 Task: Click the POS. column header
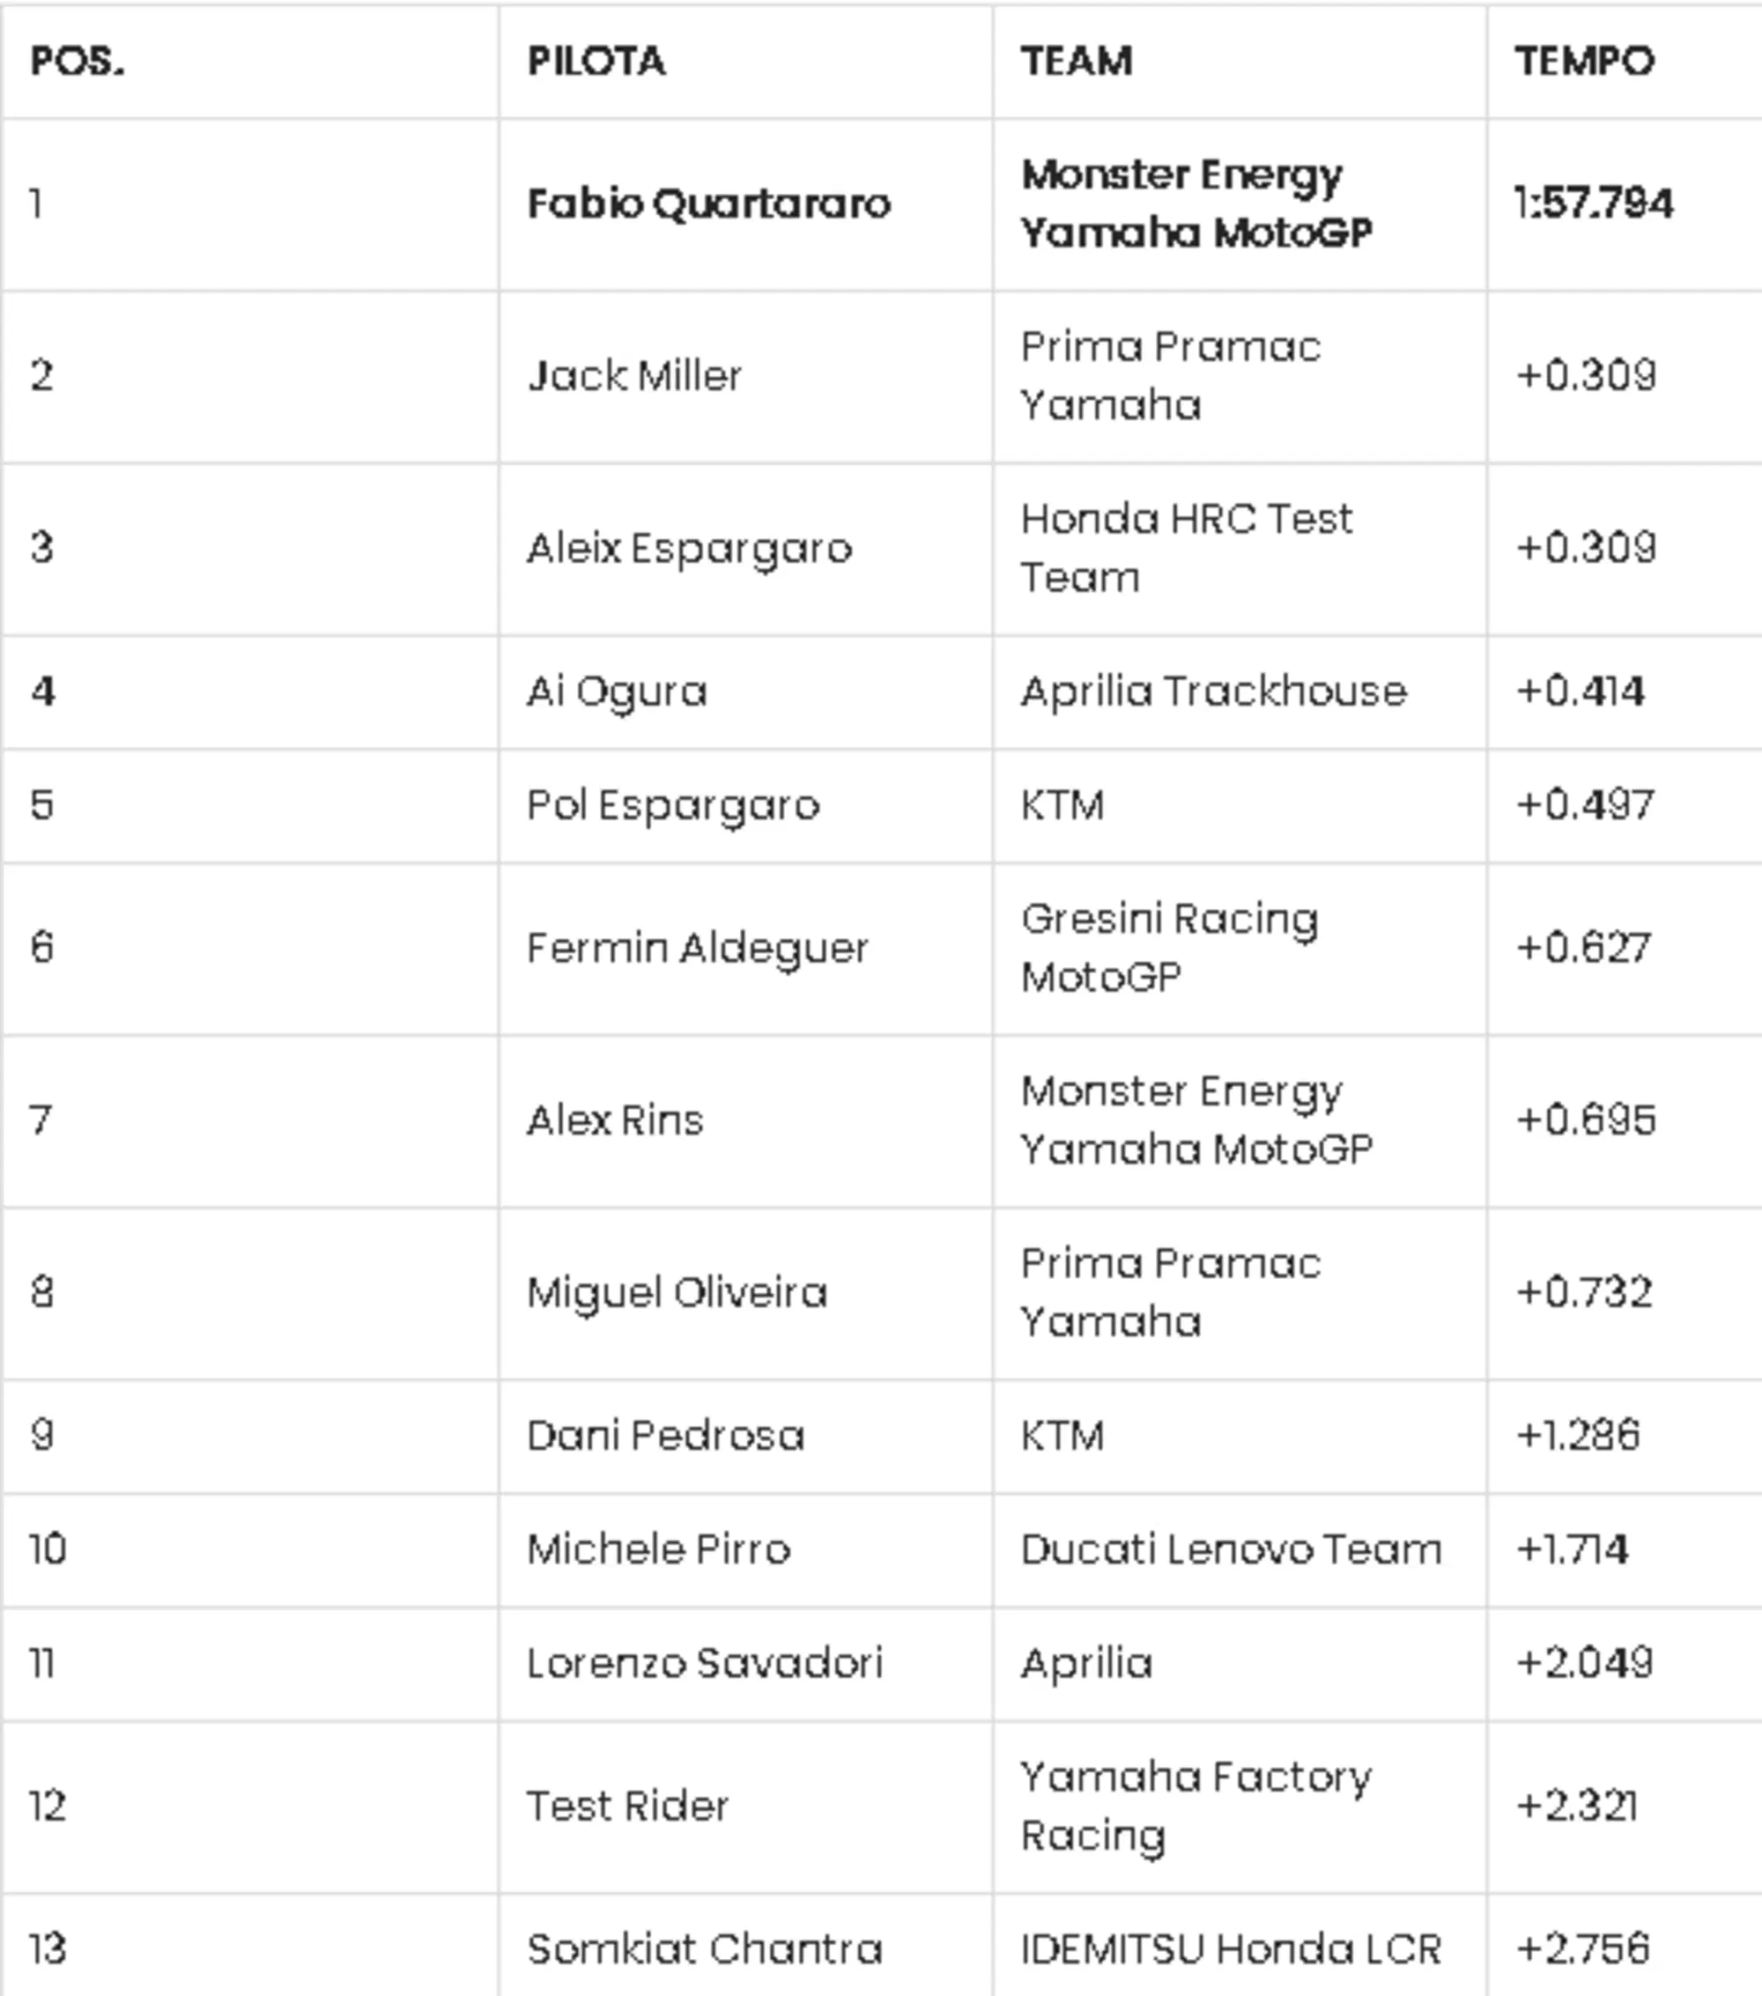[78, 62]
